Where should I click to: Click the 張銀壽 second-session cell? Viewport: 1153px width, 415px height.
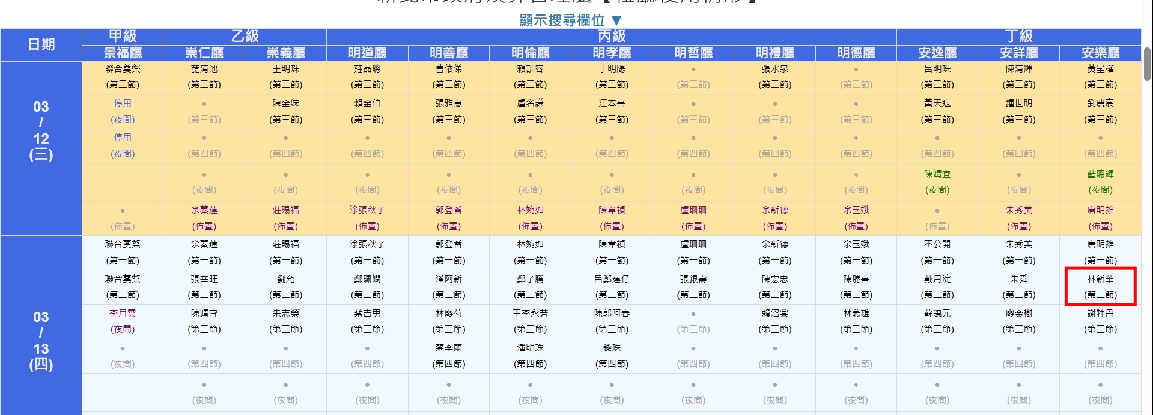[x=693, y=287]
